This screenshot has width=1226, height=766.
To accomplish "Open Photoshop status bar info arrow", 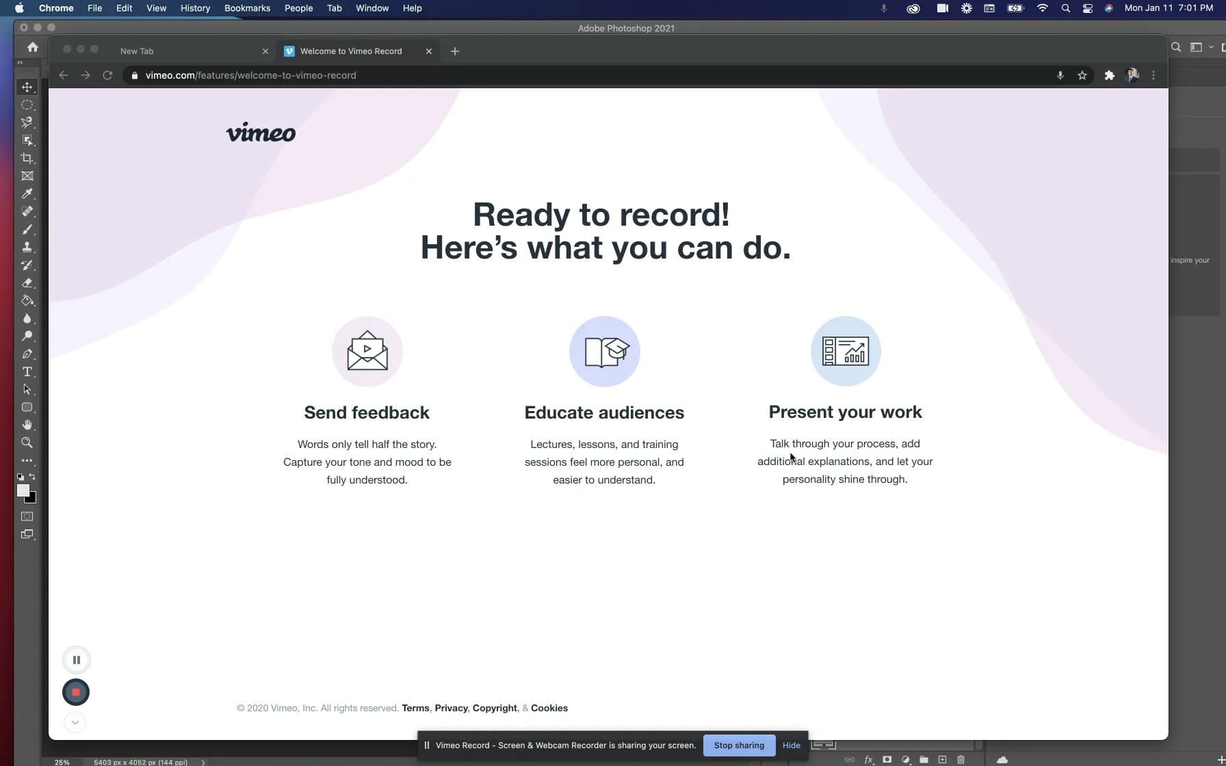I will pyautogui.click(x=203, y=762).
